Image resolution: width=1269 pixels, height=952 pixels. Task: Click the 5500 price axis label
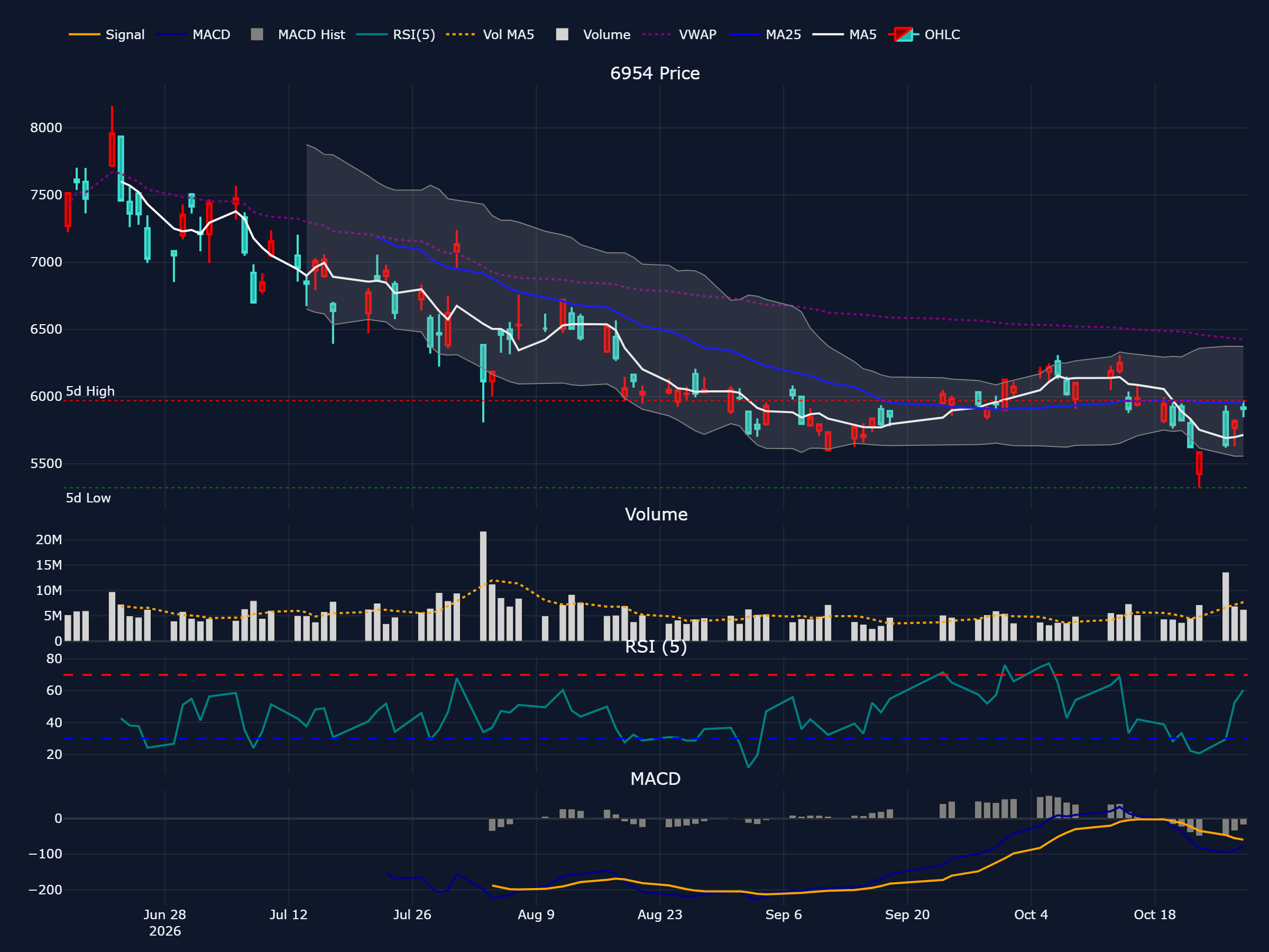pos(46,464)
